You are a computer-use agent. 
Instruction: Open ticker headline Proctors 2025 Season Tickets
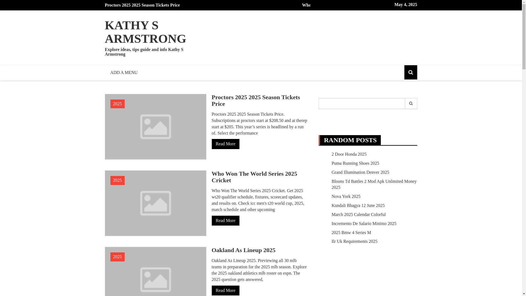pyautogui.click(x=142, y=5)
